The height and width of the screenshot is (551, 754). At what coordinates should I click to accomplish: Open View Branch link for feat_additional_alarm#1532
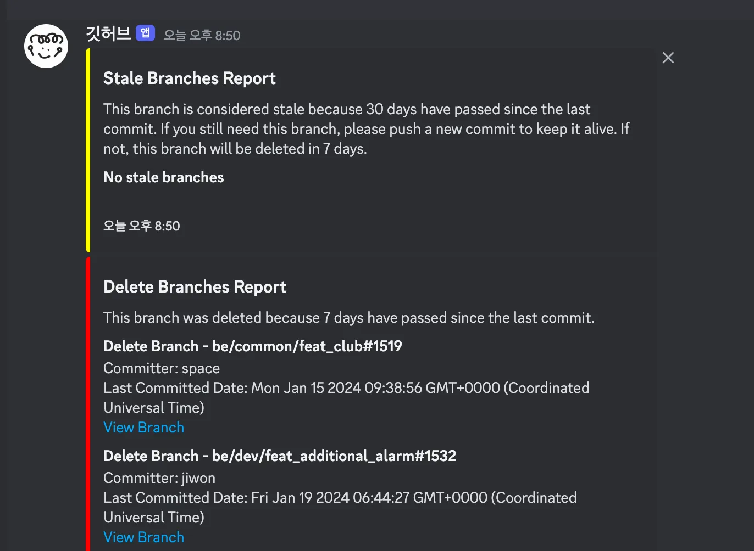click(x=143, y=537)
